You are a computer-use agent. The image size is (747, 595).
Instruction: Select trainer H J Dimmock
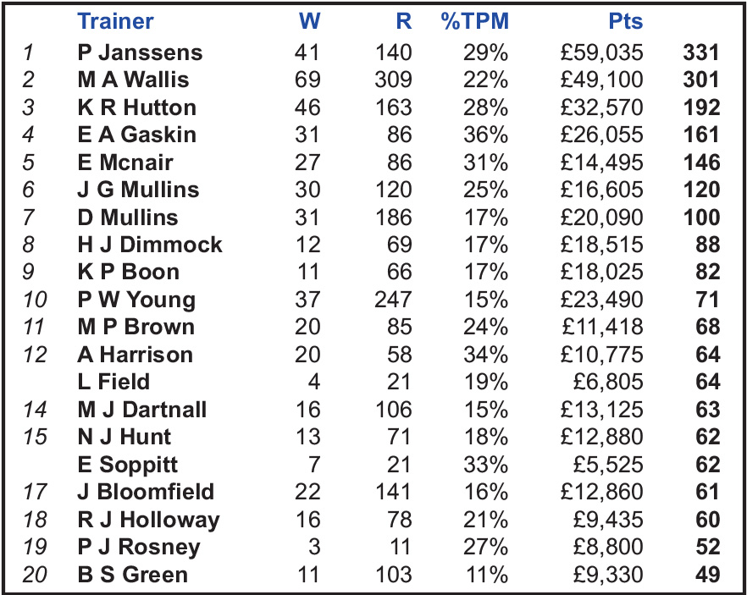[150, 245]
